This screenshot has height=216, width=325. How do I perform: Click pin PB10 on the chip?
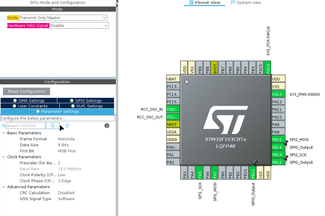click(x=245, y=173)
